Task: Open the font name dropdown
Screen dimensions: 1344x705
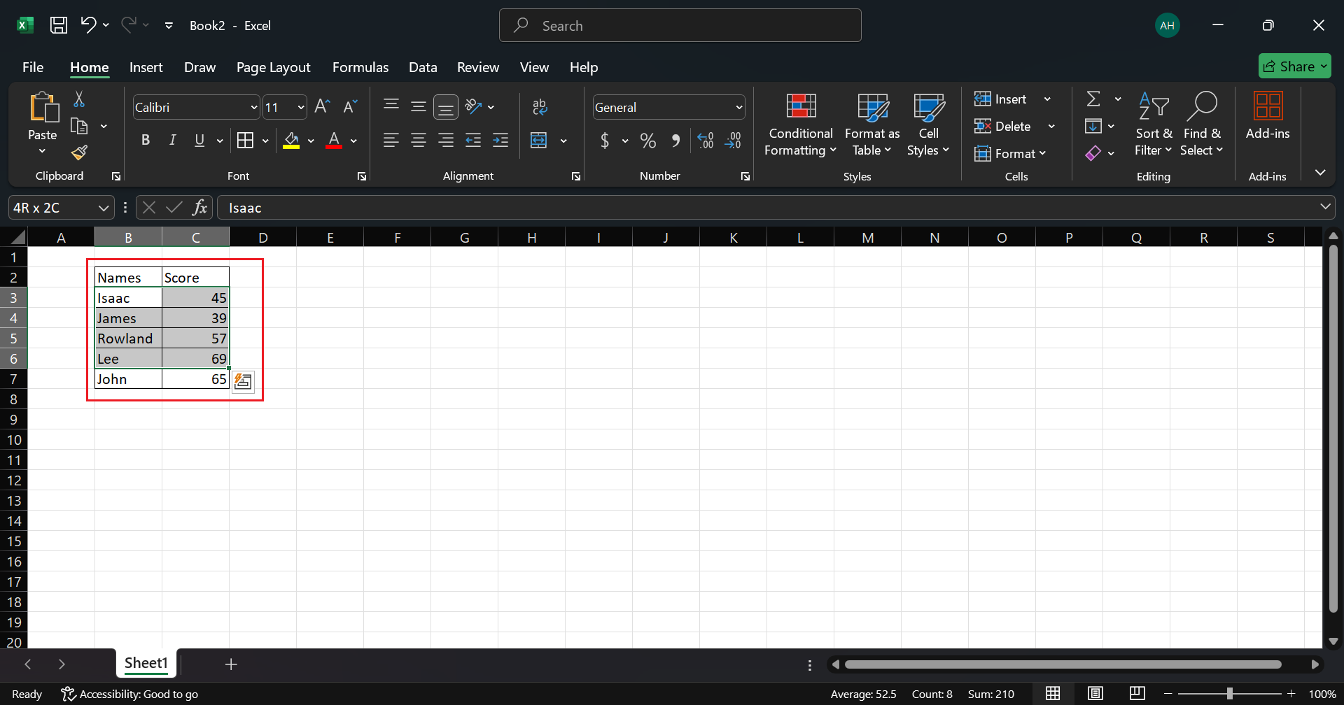Action: [253, 107]
